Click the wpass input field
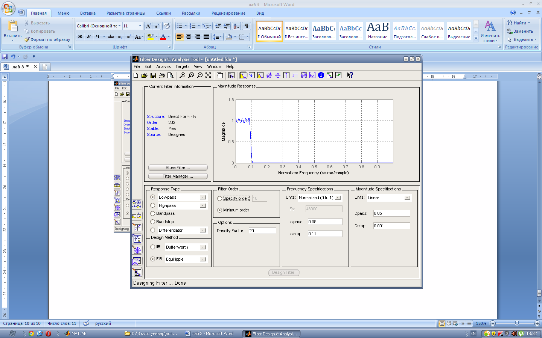The height and width of the screenshot is (338, 542). [325, 222]
